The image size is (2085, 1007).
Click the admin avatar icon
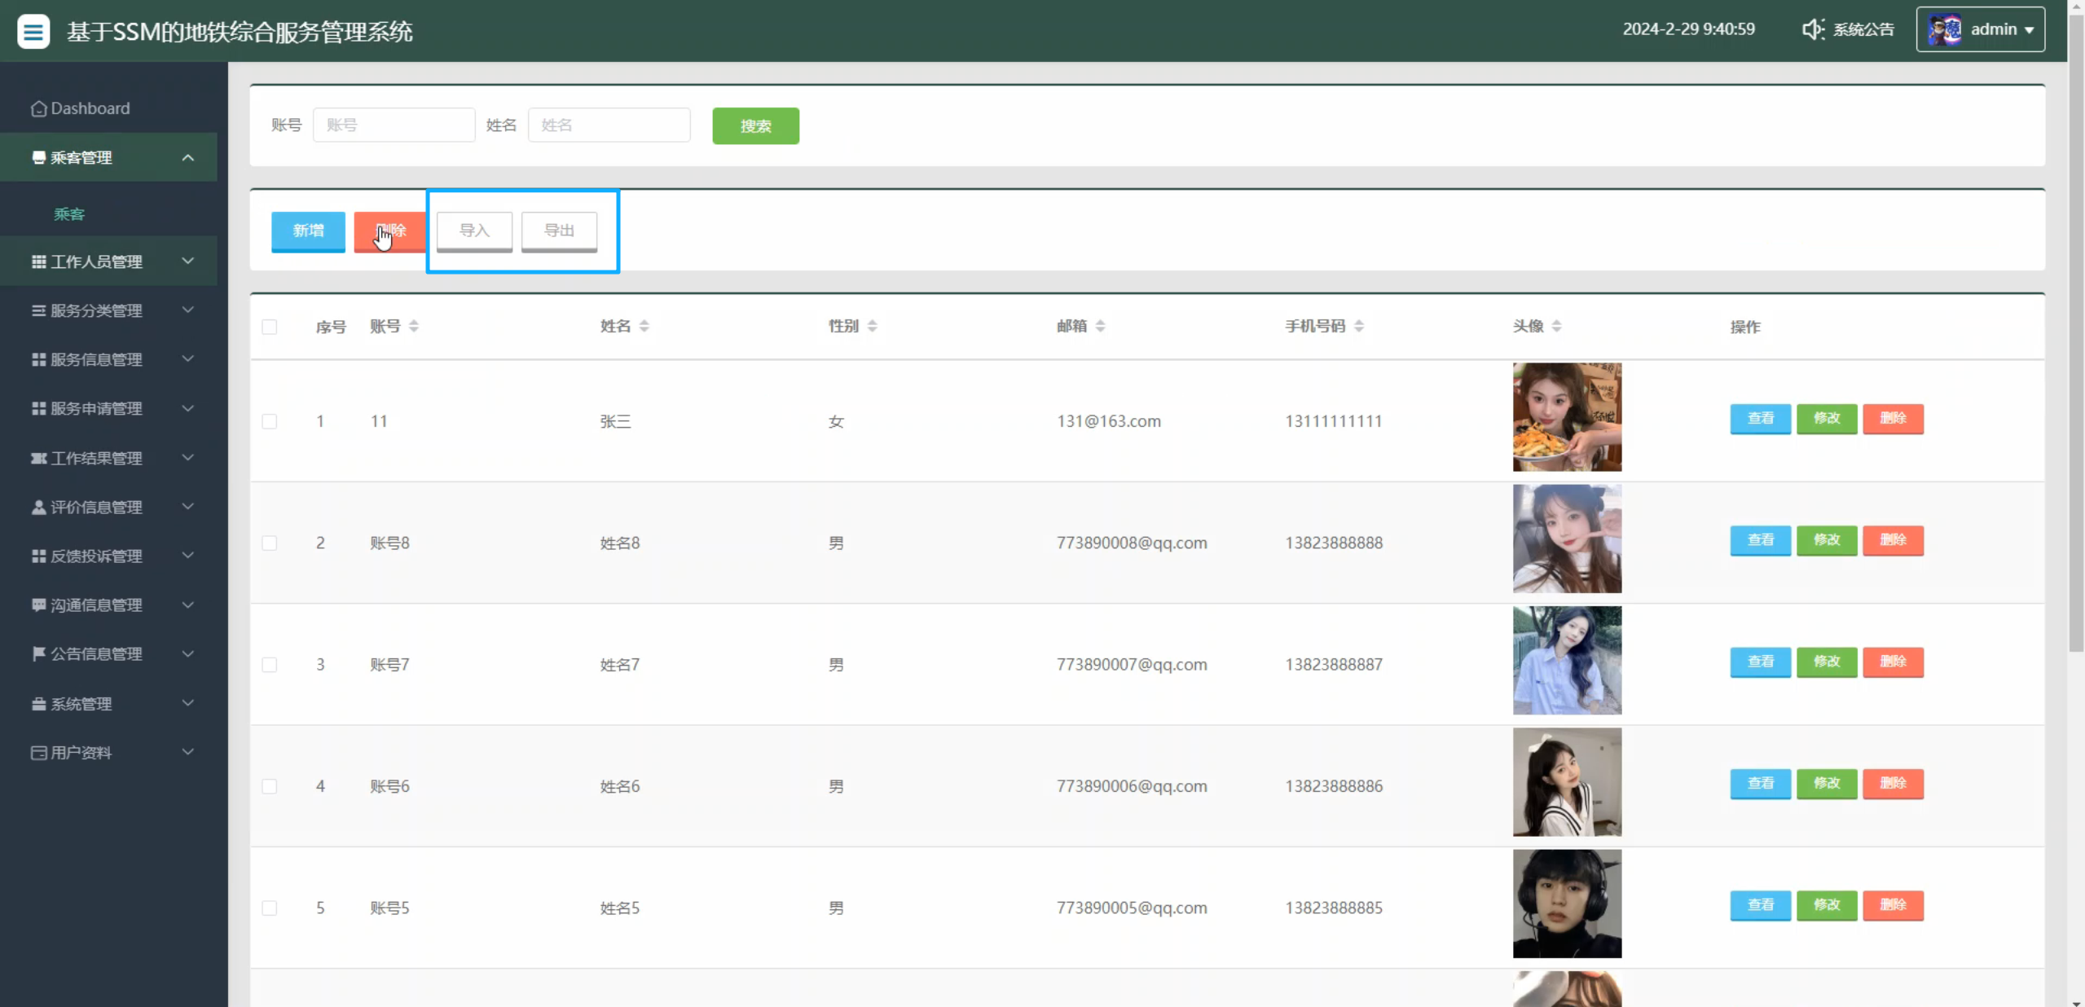[x=1944, y=30]
